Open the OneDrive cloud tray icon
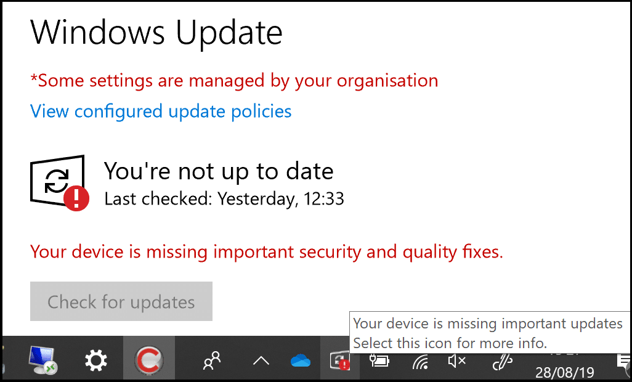The width and height of the screenshot is (632, 382). [301, 360]
